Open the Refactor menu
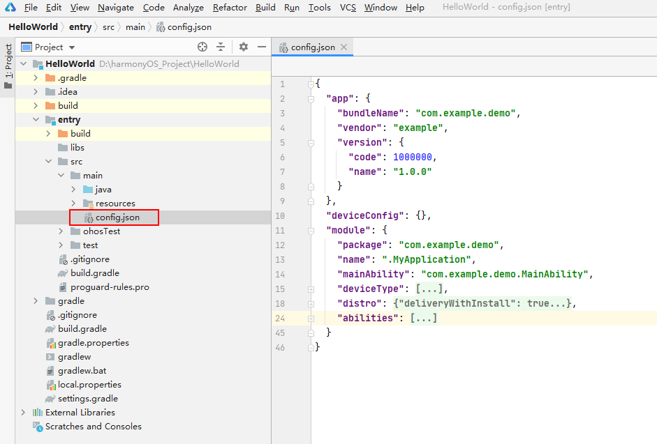The width and height of the screenshot is (657, 444). pyautogui.click(x=230, y=8)
